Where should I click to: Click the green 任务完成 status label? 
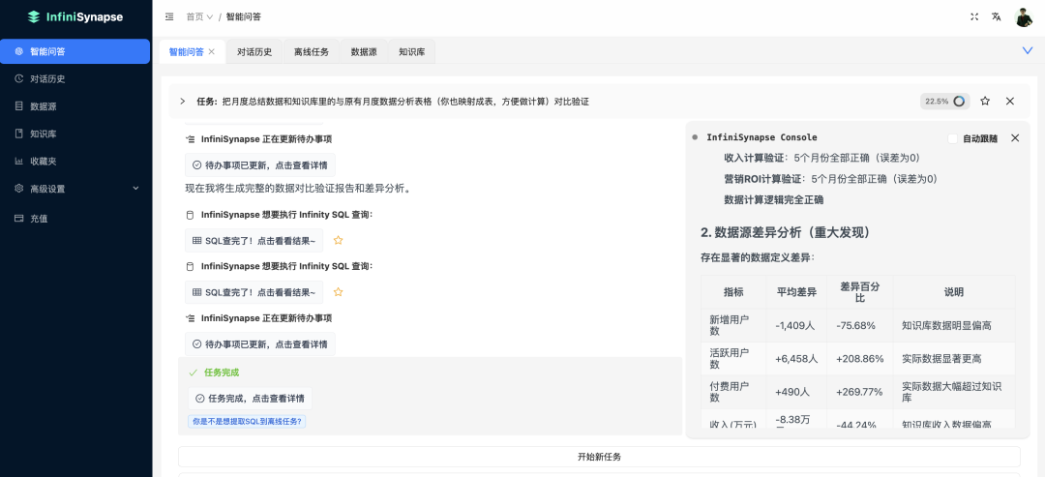222,373
